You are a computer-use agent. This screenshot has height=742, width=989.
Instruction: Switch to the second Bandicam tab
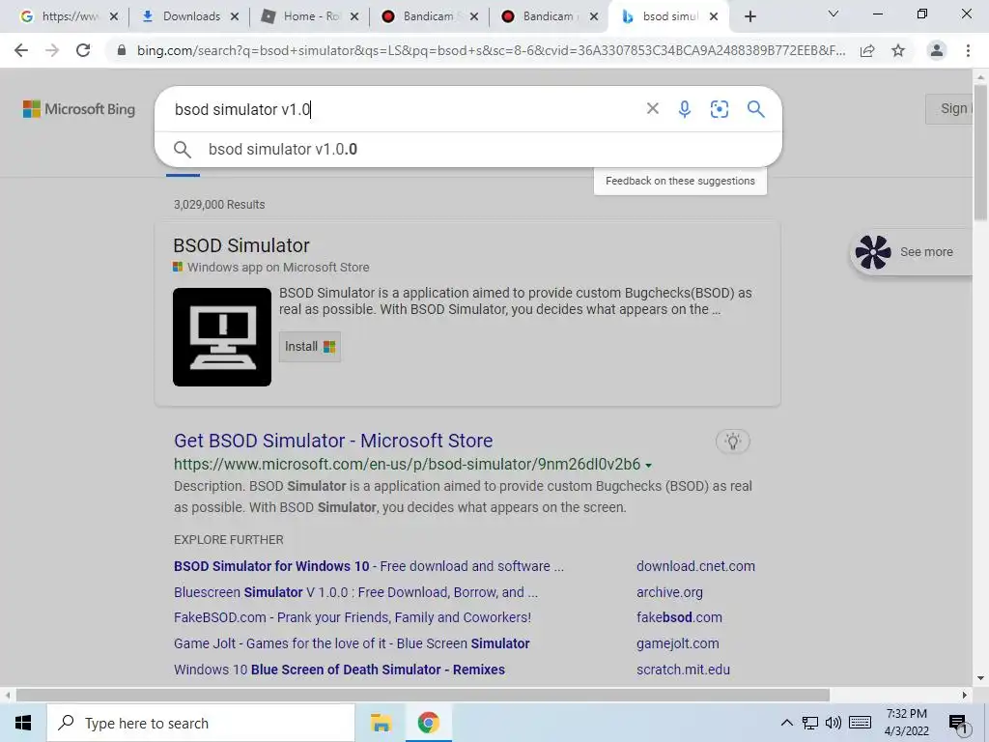point(549,16)
